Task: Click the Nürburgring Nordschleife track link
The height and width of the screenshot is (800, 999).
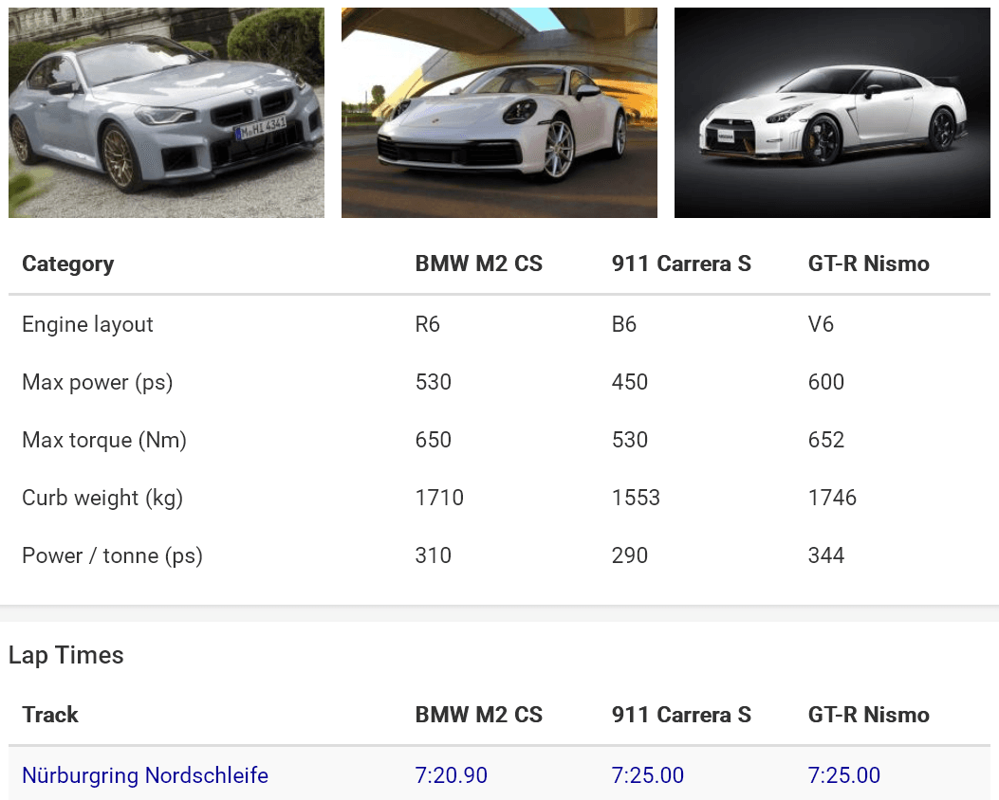Action: (145, 775)
